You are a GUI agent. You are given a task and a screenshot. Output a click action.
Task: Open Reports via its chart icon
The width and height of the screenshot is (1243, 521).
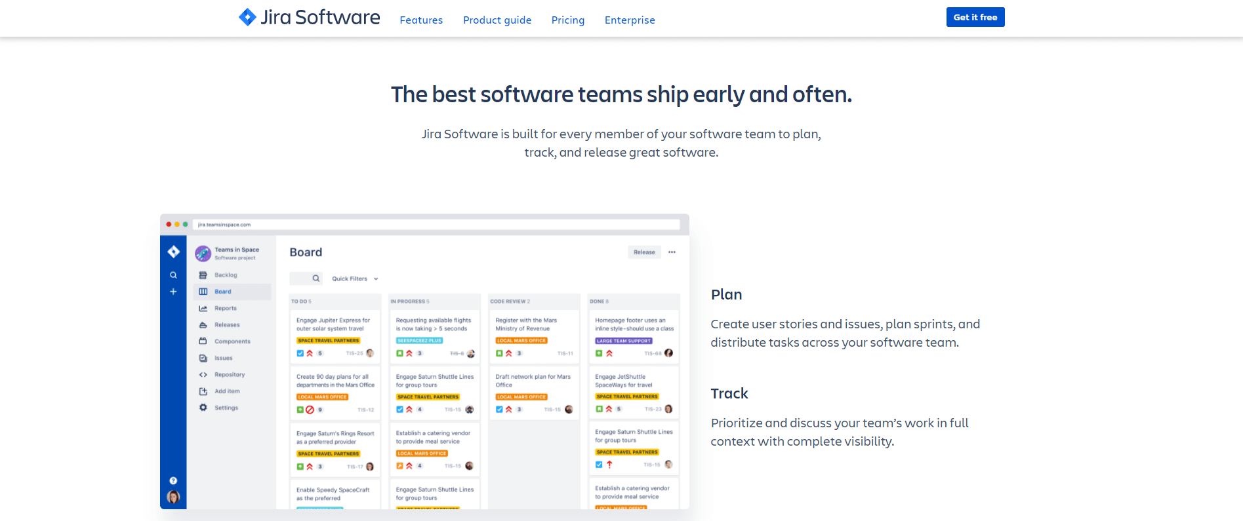pyautogui.click(x=203, y=308)
